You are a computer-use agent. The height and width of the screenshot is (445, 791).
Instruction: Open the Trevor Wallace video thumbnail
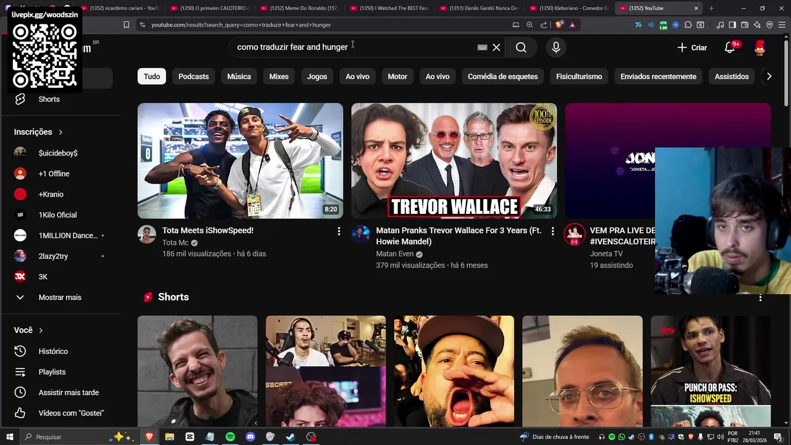[x=454, y=161]
